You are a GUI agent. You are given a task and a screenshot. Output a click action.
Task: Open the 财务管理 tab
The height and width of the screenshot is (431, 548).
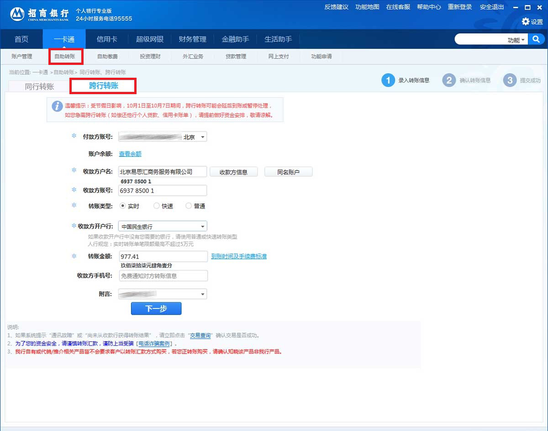[x=193, y=39]
